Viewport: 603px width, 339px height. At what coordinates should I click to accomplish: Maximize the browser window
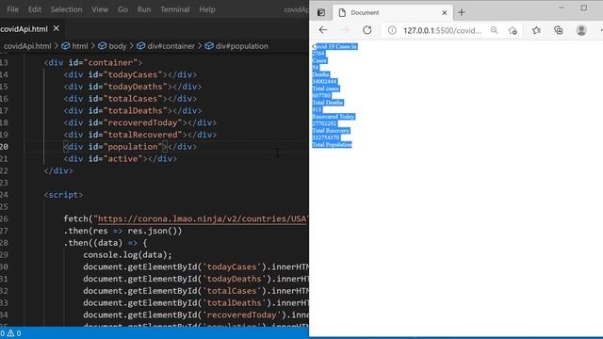coord(584,8)
